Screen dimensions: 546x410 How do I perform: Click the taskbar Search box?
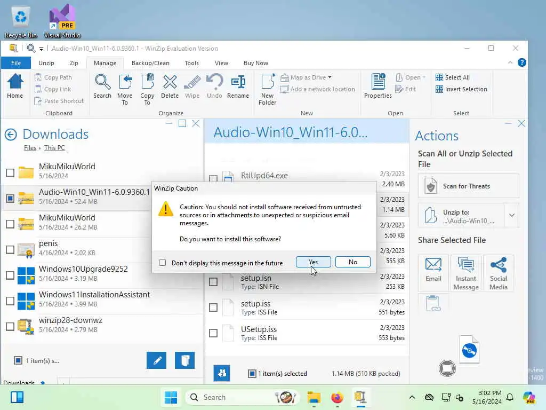(244, 397)
